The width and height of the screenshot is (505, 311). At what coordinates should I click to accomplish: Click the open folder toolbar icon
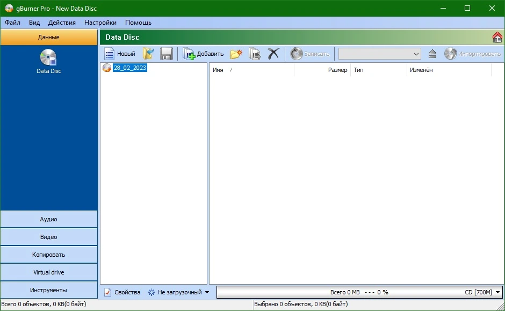(x=148, y=54)
